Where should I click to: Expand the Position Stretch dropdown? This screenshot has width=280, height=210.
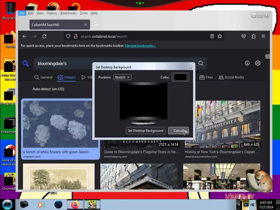122,77
